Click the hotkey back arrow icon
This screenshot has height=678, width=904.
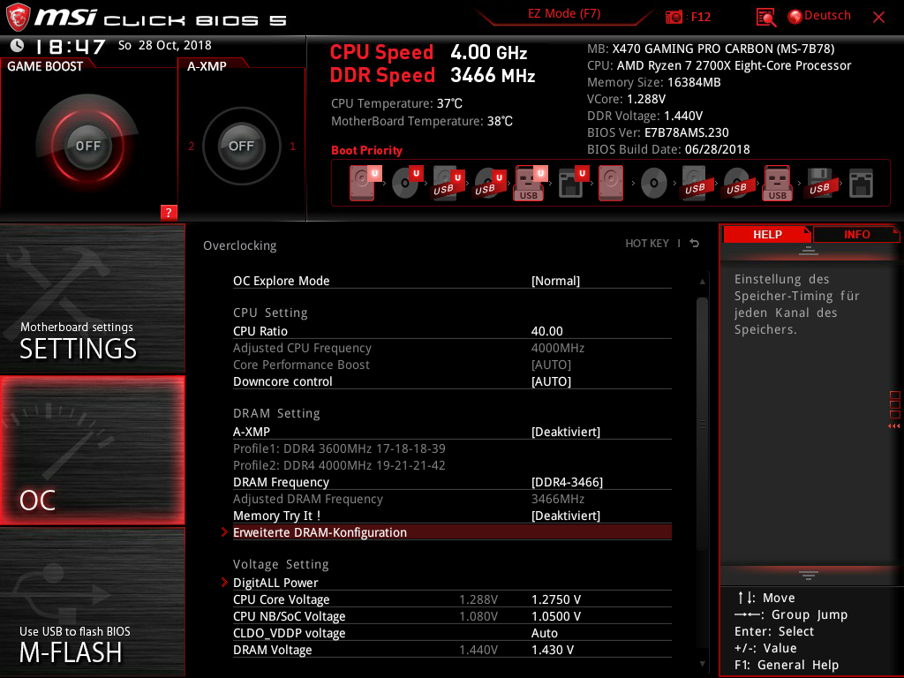695,244
